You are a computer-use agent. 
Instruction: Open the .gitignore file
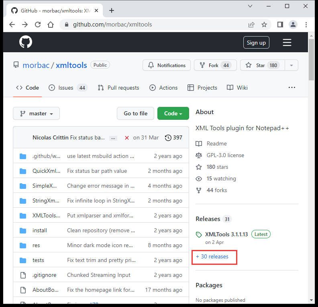point(45,275)
